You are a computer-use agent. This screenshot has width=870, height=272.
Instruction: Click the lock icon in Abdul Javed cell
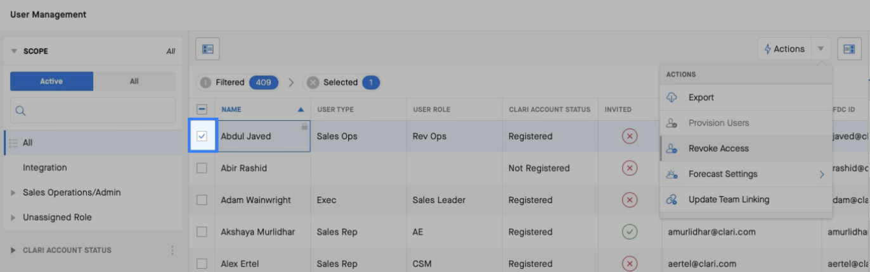[x=305, y=127]
